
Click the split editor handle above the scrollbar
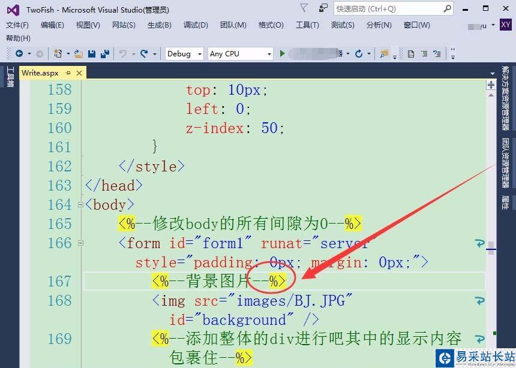click(x=491, y=85)
